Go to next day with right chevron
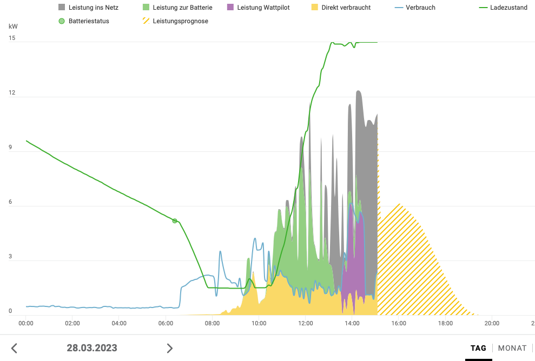Image resolution: width=535 pixels, height=361 pixels. tap(169, 348)
